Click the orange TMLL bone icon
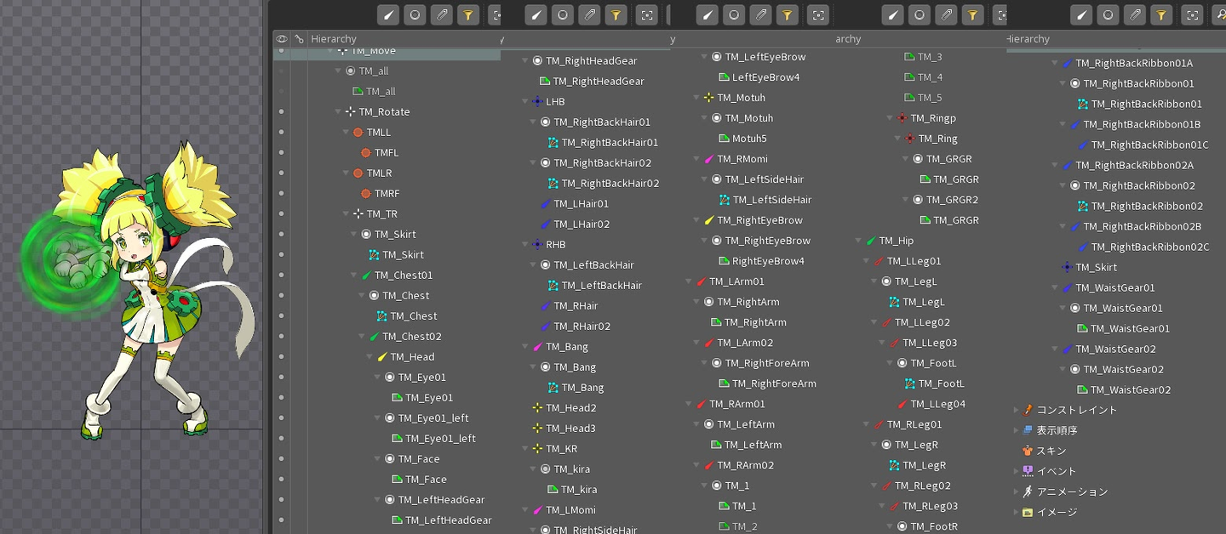1226x534 pixels. [358, 133]
